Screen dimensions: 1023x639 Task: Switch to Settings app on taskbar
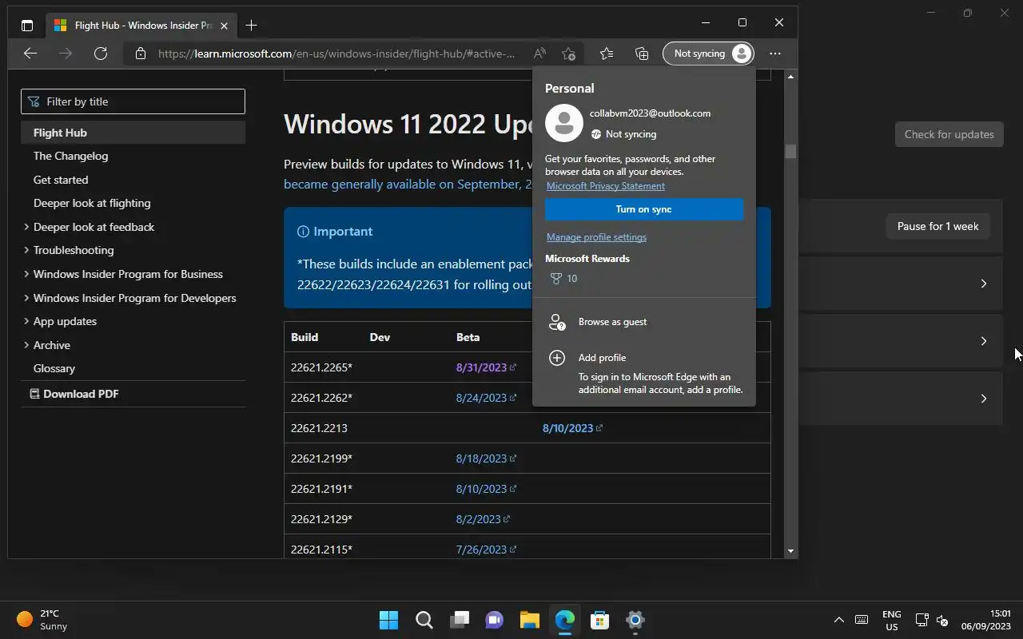635,620
